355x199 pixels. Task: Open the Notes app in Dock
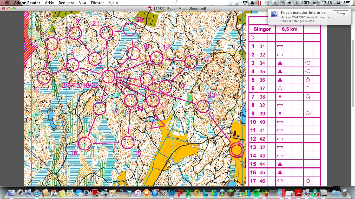(x=62, y=193)
